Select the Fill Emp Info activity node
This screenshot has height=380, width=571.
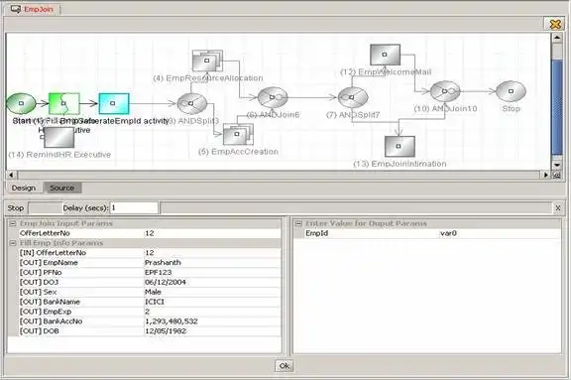64,103
